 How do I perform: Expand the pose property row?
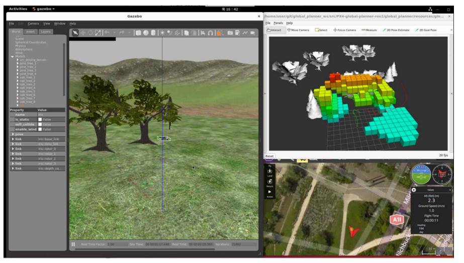pyautogui.click(x=13, y=134)
